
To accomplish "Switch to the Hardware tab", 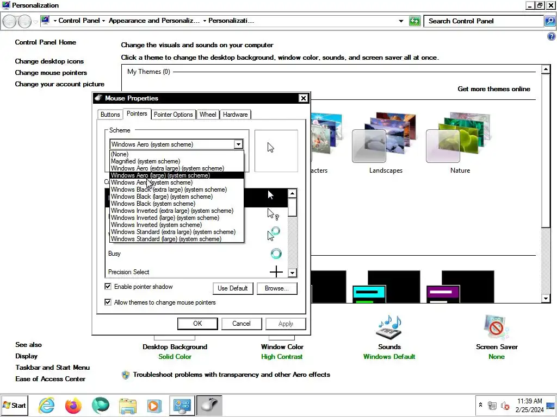I will pyautogui.click(x=235, y=115).
